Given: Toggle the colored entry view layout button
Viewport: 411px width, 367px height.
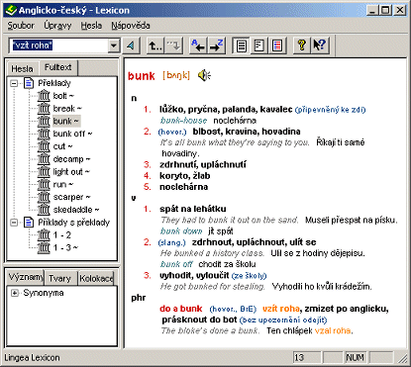Looking at the screenshot, I should click(x=277, y=46).
